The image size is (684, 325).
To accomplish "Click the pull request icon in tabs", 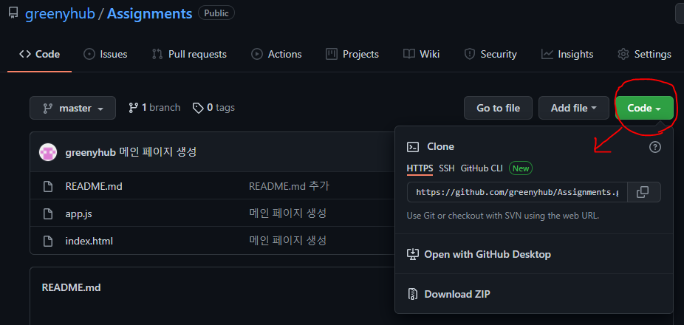I will click(157, 54).
